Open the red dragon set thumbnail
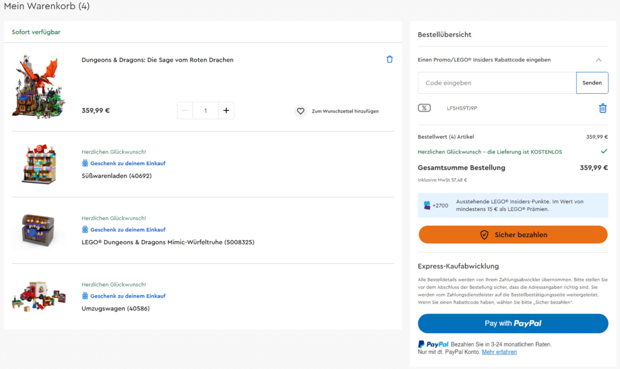The image size is (620, 369). 39,87
